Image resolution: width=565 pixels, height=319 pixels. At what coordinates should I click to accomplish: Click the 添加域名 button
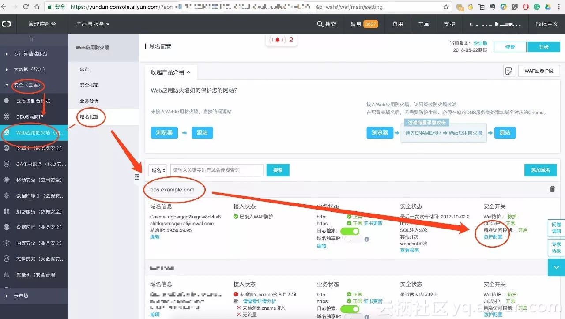(x=541, y=170)
